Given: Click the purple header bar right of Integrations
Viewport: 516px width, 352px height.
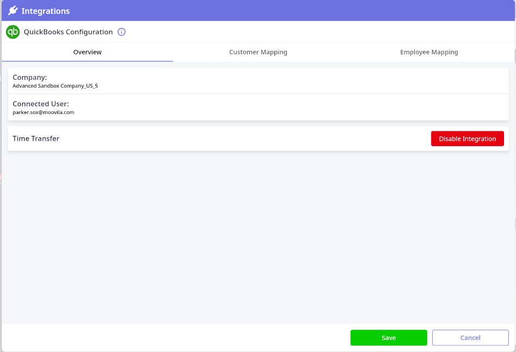Looking at the screenshot, I should (x=294, y=11).
